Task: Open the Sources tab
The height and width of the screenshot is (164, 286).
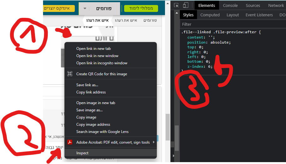Action: (253, 5)
